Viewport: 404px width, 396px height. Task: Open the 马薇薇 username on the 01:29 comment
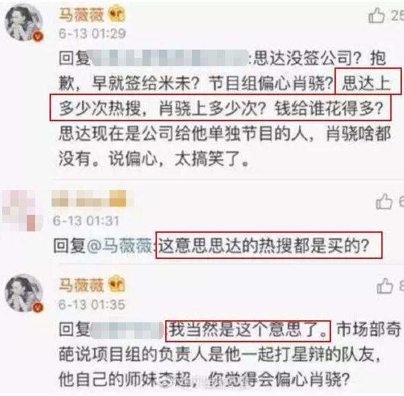point(81,14)
